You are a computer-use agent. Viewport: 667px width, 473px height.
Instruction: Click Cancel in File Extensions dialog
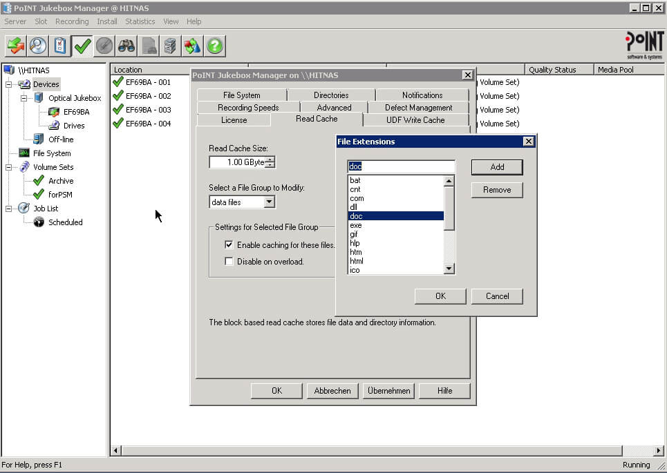pos(497,296)
